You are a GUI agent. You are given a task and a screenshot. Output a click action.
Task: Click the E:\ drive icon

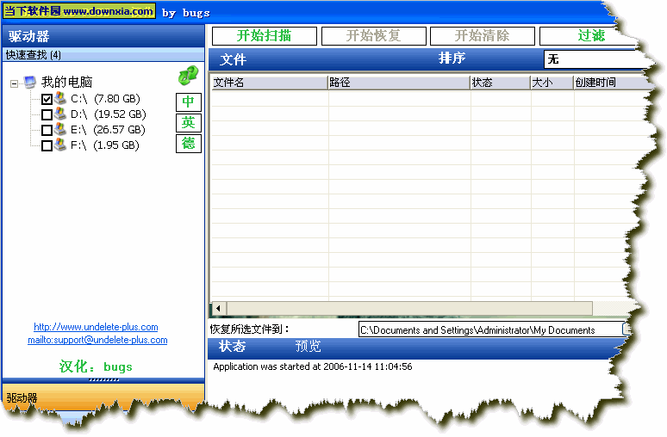point(60,129)
